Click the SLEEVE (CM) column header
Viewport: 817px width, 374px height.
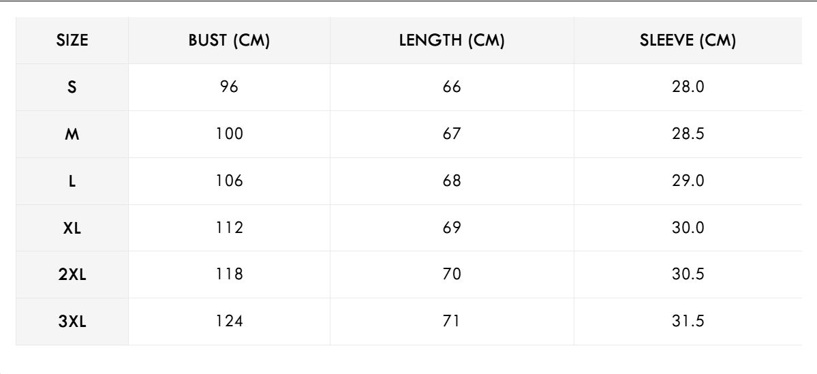(688, 42)
